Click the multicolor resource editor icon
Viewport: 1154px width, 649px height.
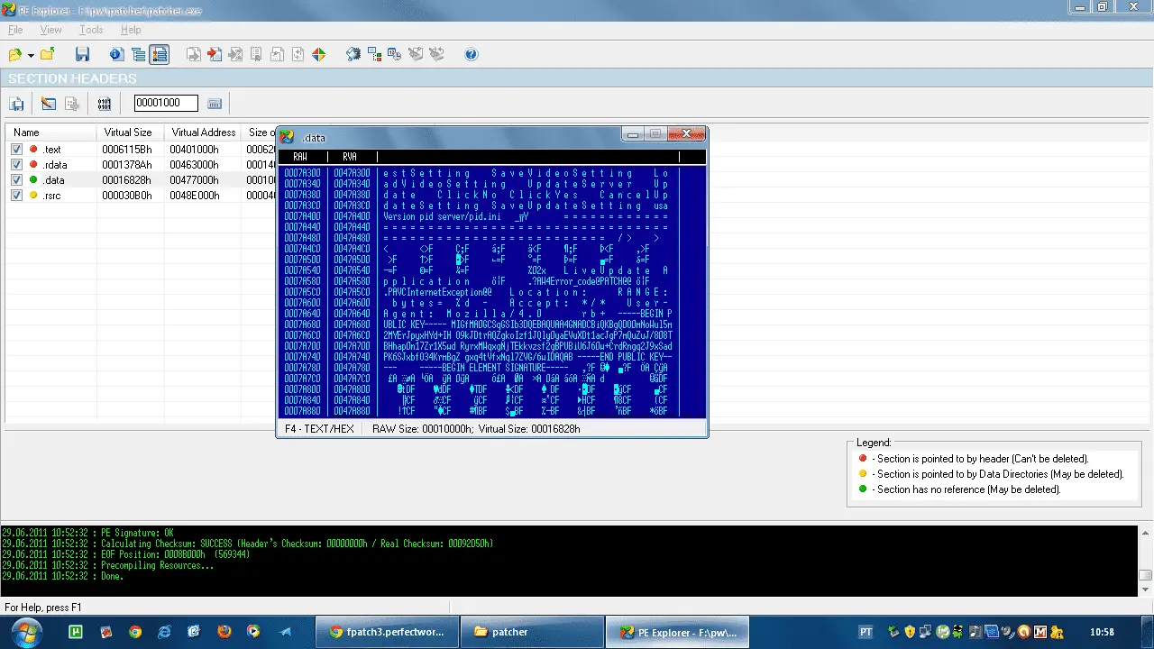pyautogui.click(x=318, y=55)
